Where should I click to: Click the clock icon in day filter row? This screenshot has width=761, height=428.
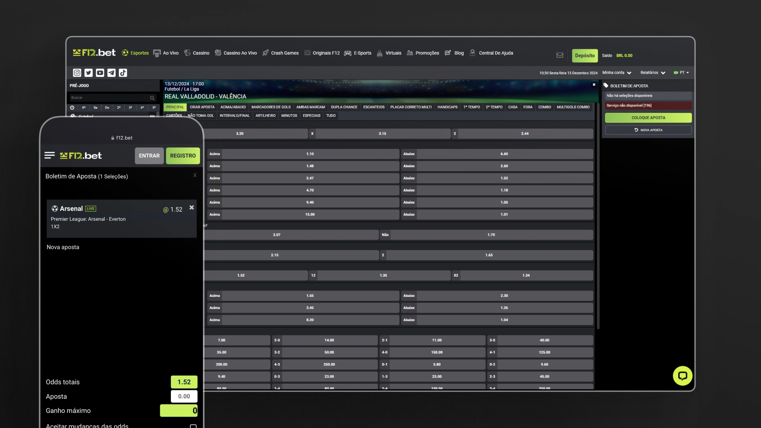72,108
